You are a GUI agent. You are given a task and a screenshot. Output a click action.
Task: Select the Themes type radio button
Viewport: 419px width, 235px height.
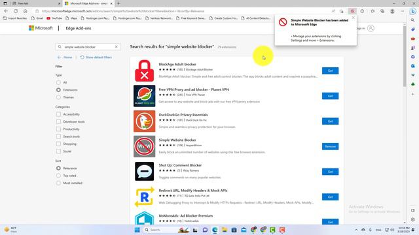click(x=58, y=97)
